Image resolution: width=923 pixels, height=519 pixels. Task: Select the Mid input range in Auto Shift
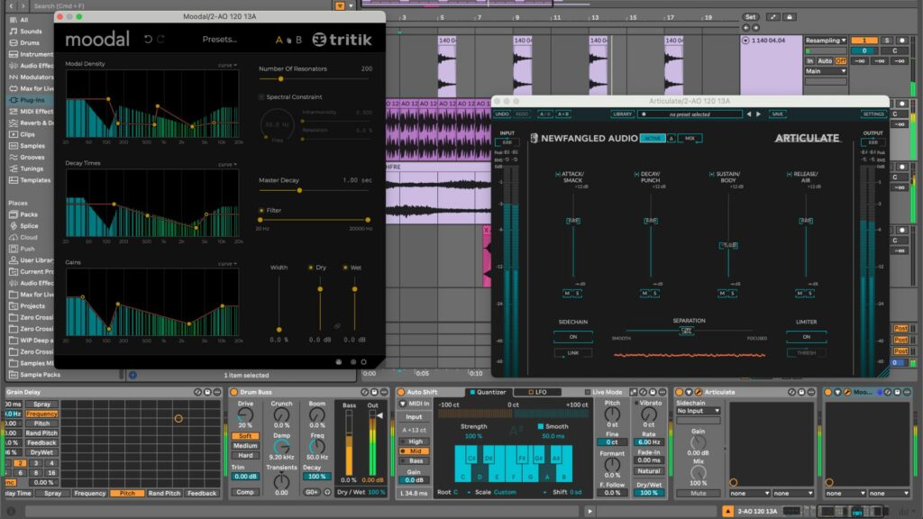415,451
